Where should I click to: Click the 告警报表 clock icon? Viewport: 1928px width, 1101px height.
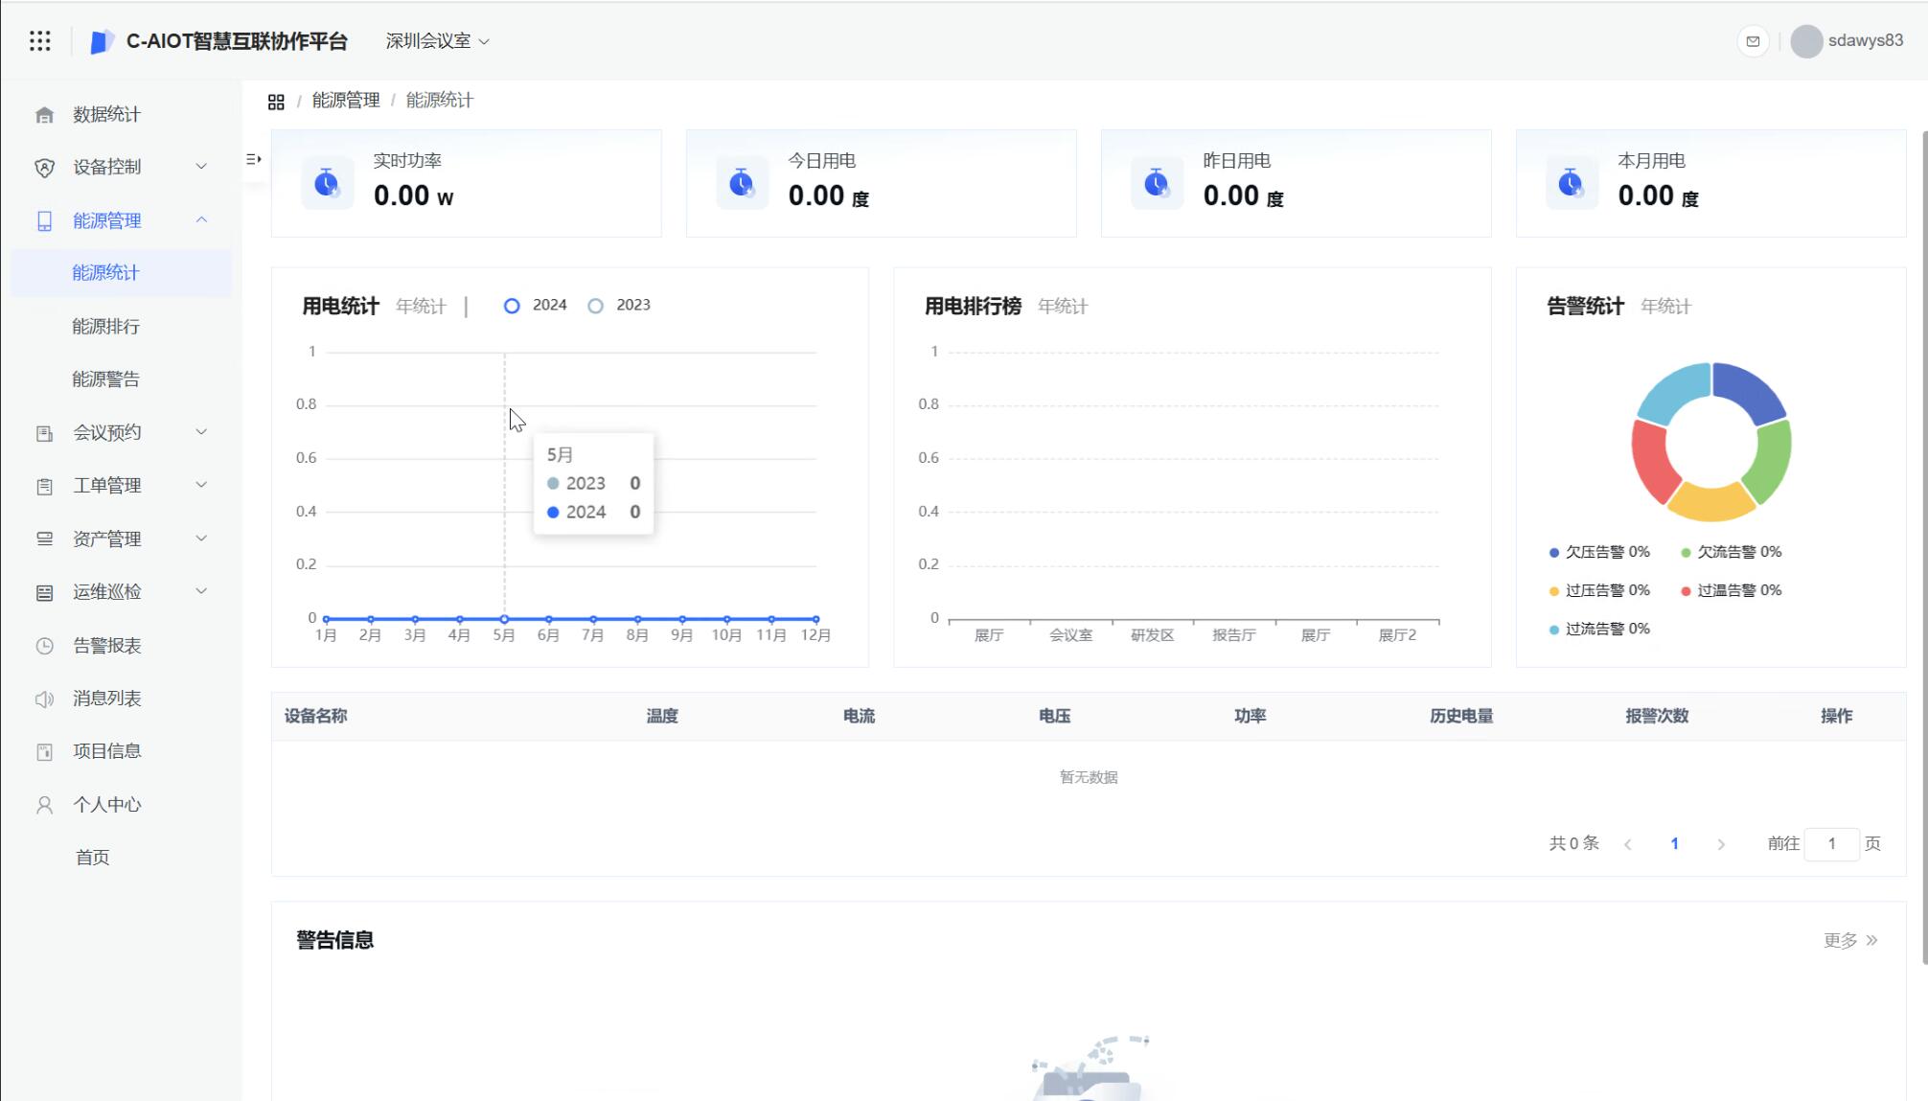coord(44,646)
